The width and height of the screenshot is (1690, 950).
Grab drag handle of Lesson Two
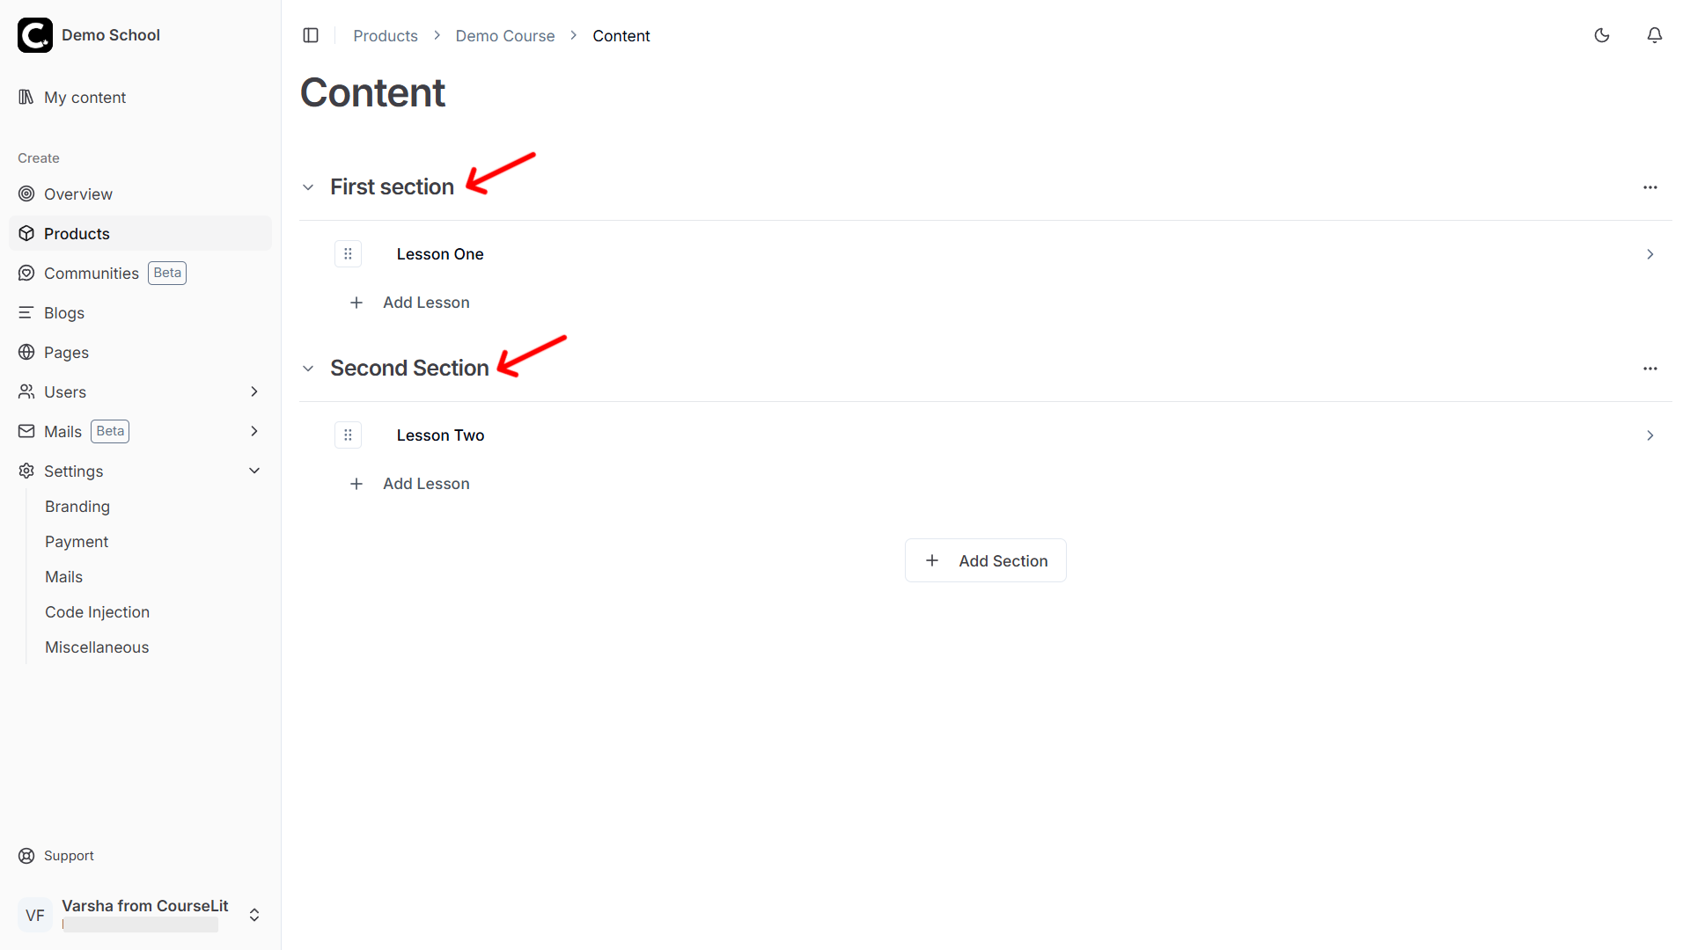[x=348, y=435]
